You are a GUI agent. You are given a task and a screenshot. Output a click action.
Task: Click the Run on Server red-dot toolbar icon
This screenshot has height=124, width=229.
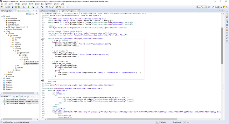(33, 7)
